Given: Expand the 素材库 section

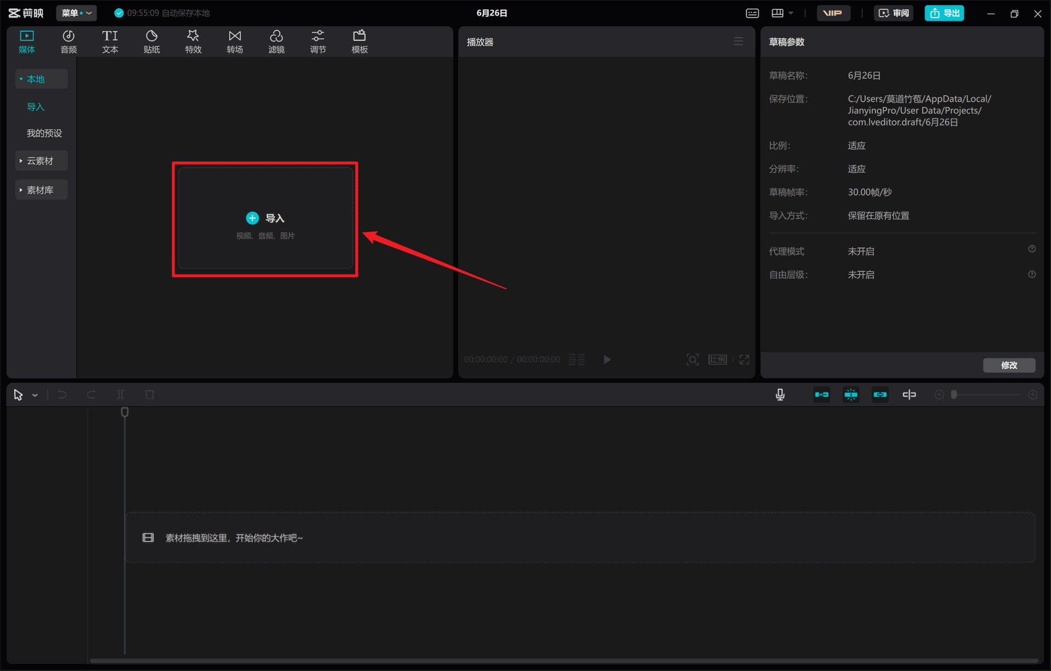Looking at the screenshot, I should [42, 190].
